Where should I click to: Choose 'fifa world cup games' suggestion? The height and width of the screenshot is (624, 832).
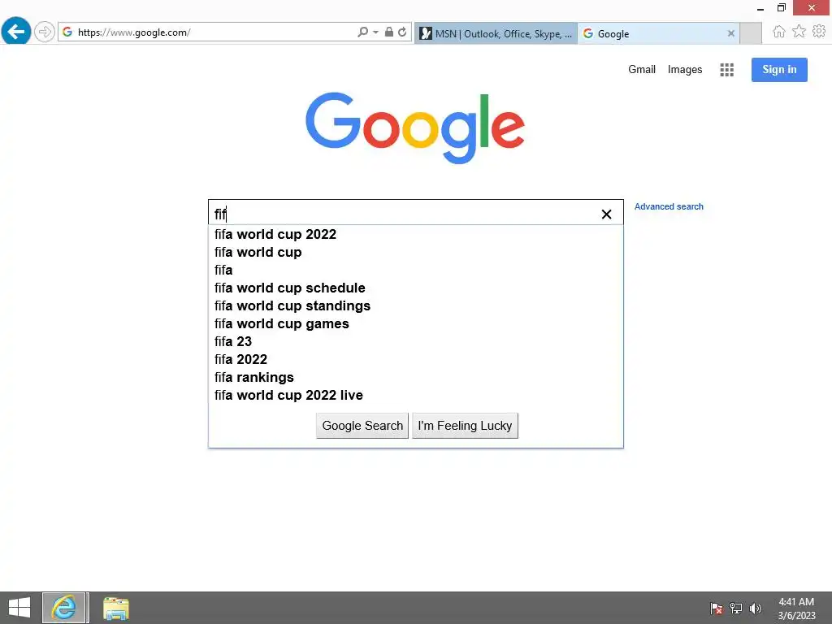[x=415, y=323]
